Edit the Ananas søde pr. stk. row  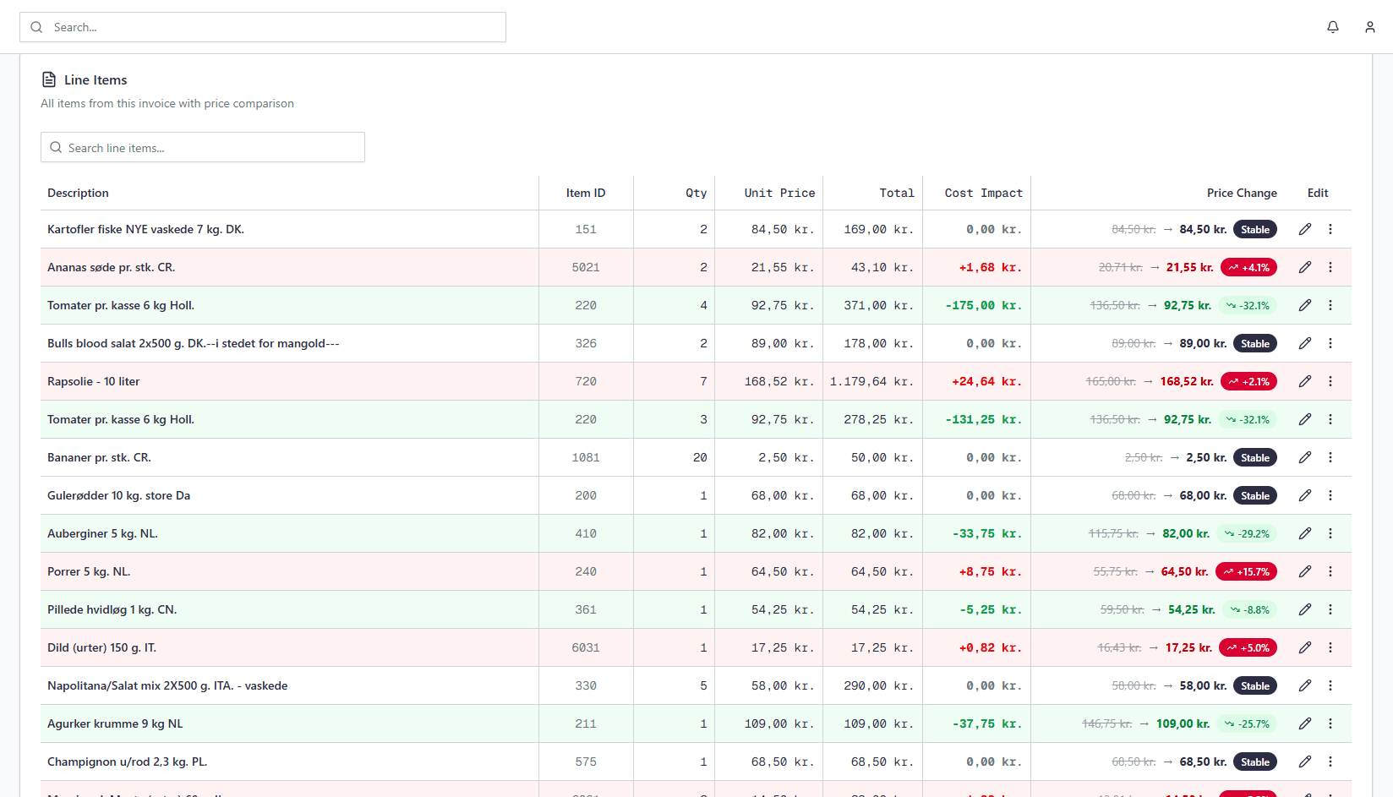(x=1304, y=267)
